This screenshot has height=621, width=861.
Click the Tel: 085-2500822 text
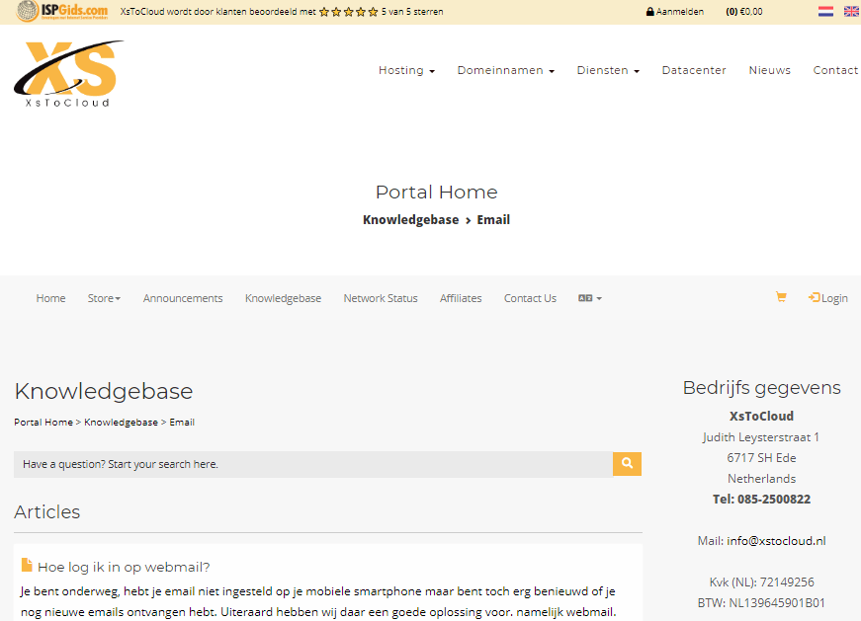click(x=761, y=500)
